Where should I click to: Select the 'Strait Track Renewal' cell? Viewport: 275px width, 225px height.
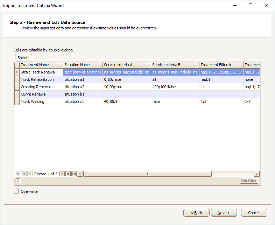pos(41,72)
